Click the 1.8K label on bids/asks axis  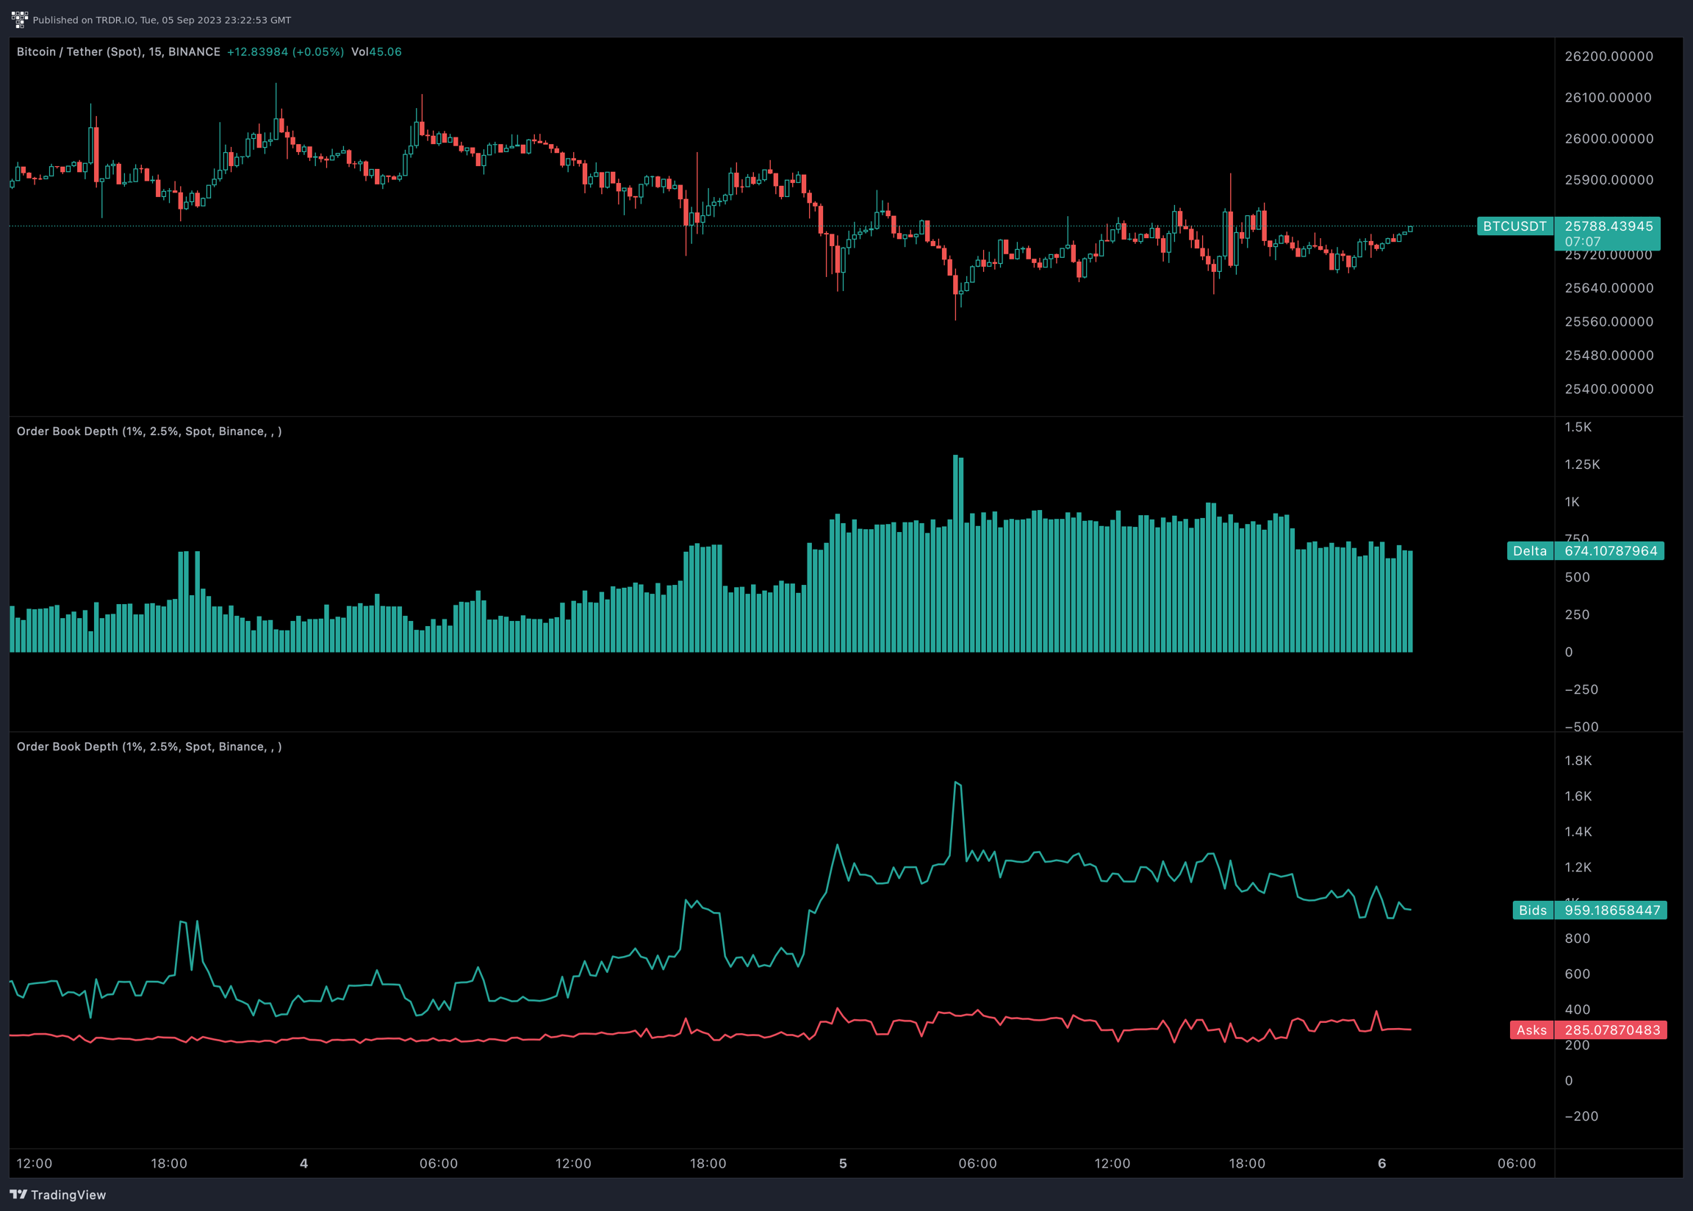1578,761
